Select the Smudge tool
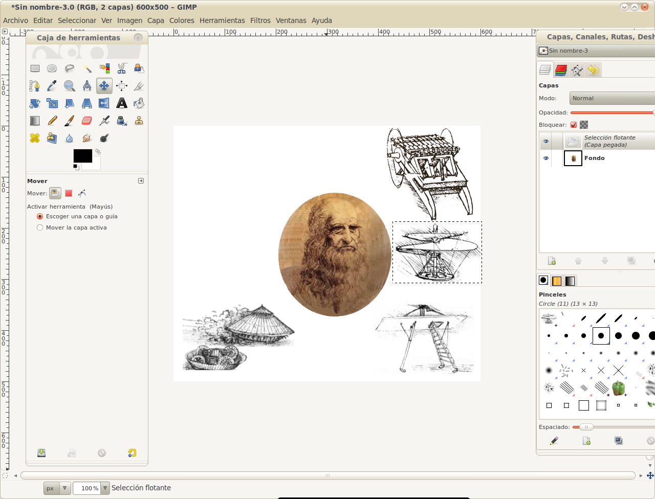The height and width of the screenshot is (499, 655). (86, 138)
